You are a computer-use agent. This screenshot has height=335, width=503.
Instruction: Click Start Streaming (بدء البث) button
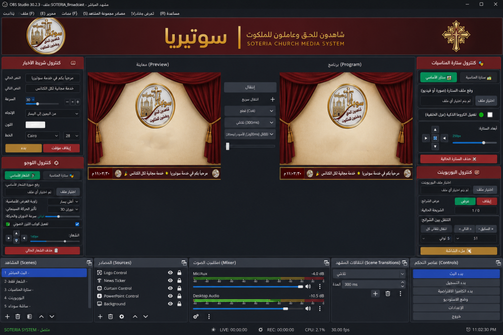coord(456,274)
